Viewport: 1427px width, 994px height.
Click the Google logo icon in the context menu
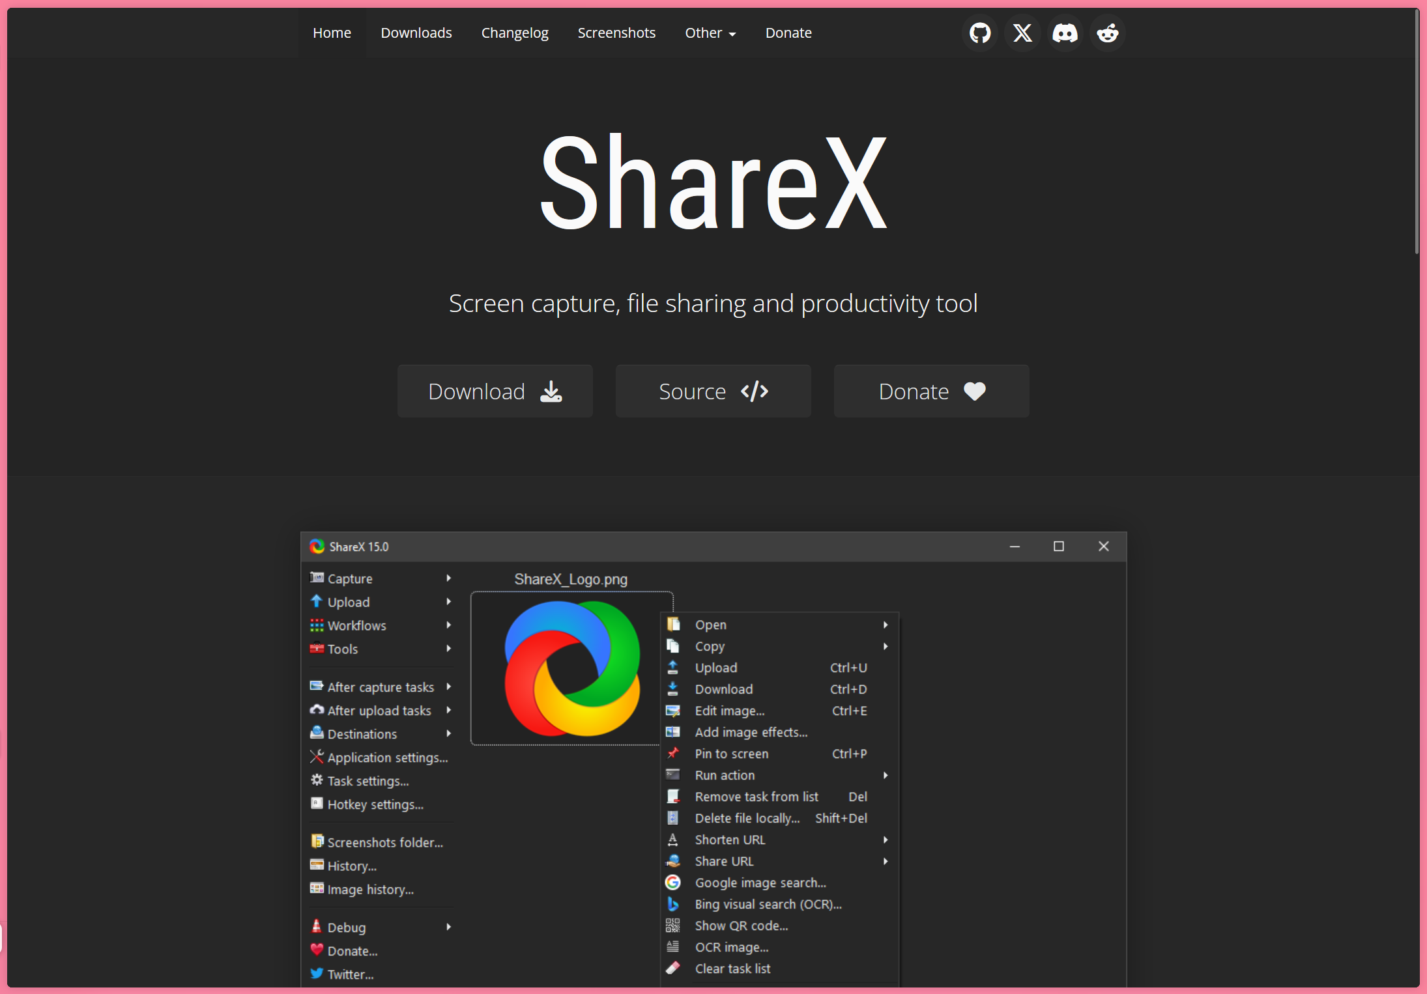pyautogui.click(x=673, y=883)
